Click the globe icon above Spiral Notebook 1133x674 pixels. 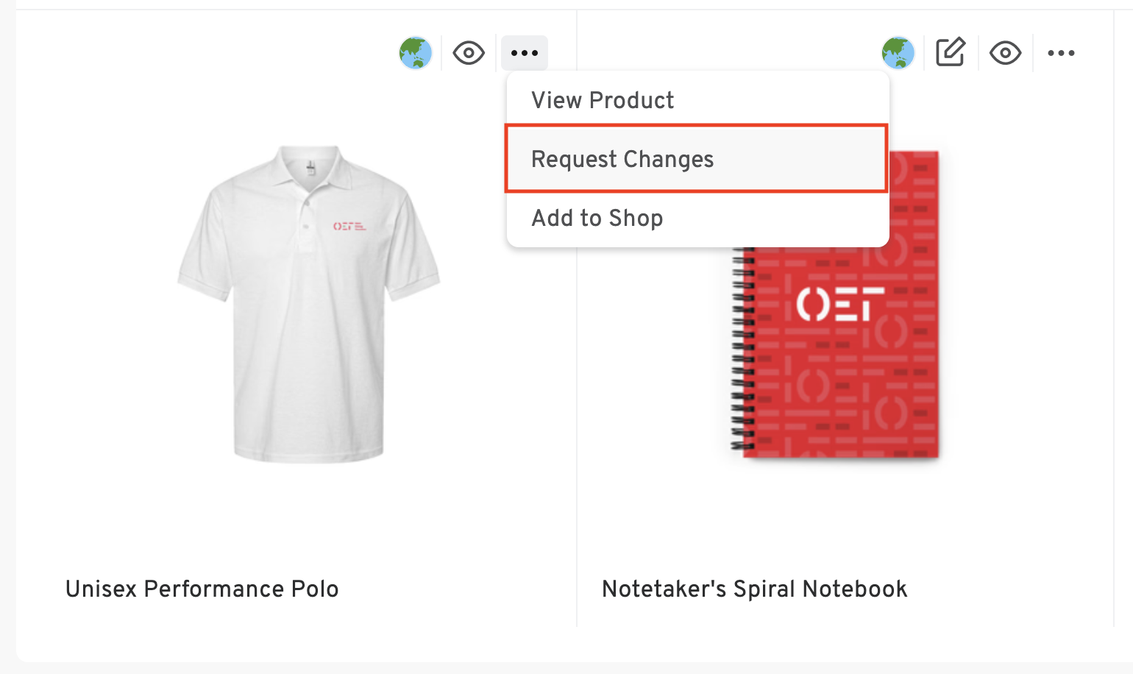pos(898,53)
